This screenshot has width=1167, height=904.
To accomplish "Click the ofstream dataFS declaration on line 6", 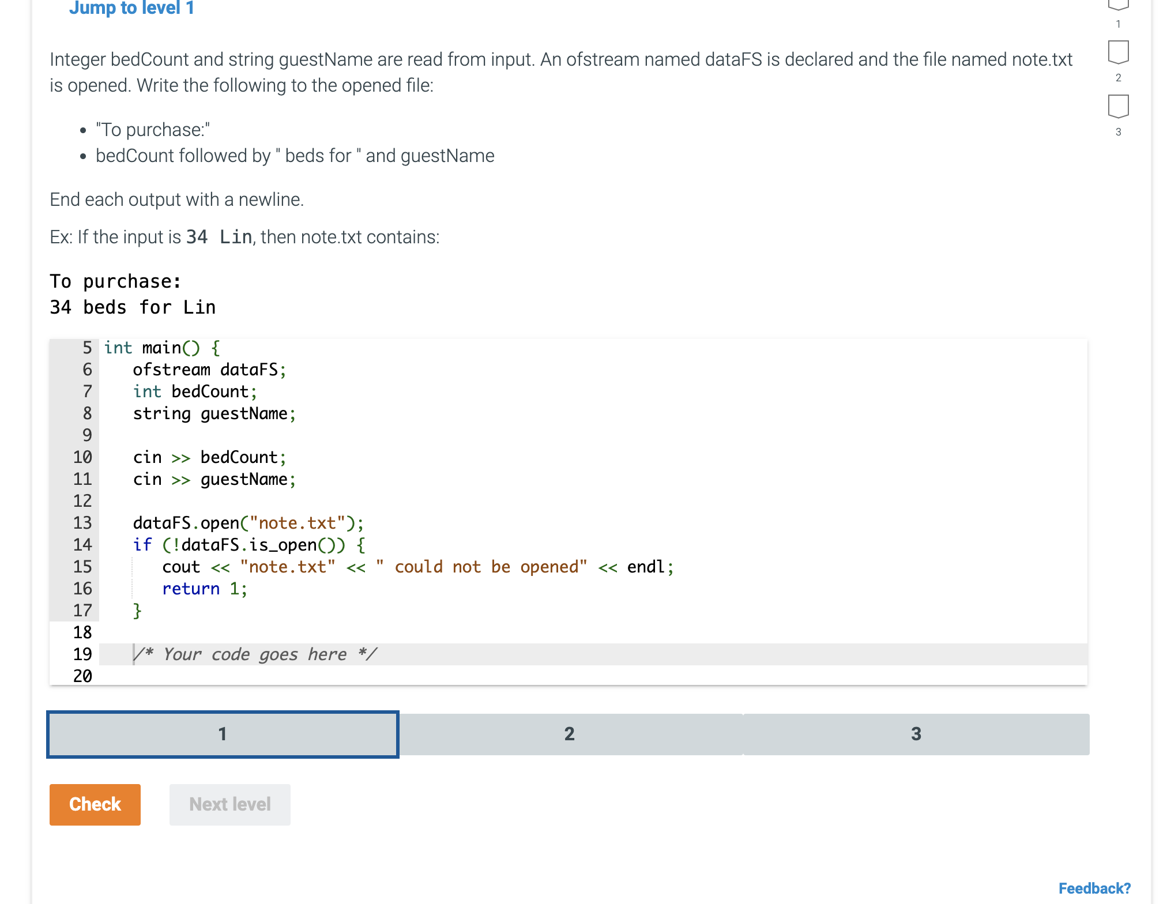I will [x=209, y=369].
